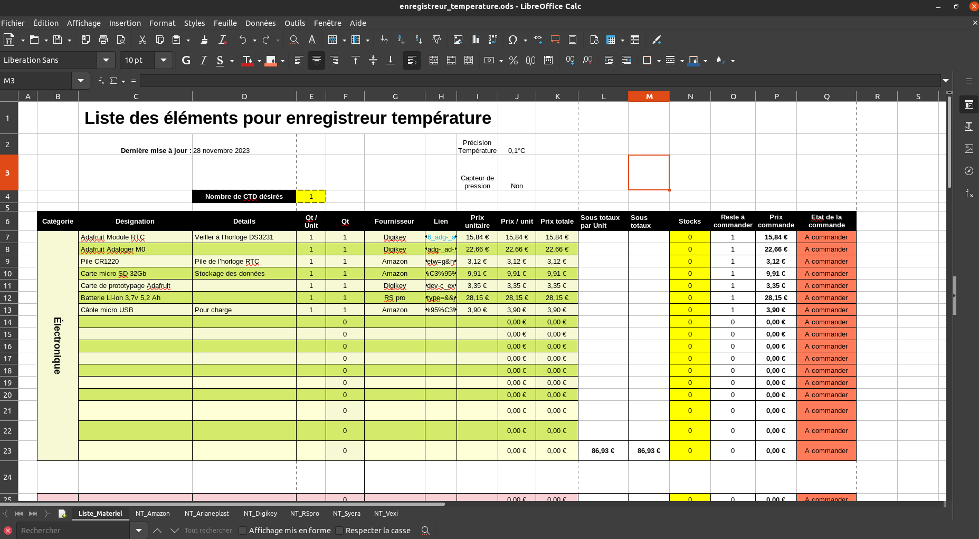Open the Insert Chart tool
This screenshot has height=539, width=979.
click(475, 40)
